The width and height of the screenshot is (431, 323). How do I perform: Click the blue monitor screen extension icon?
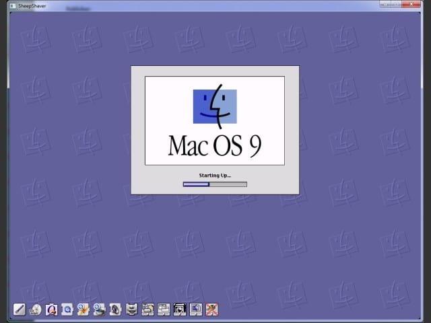click(196, 310)
